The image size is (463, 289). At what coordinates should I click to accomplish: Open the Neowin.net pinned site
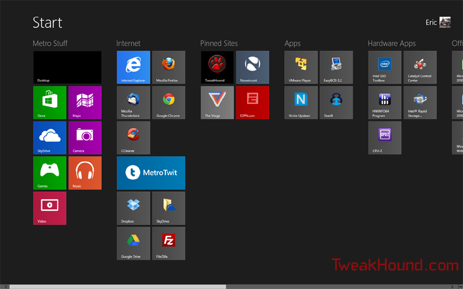click(252, 67)
